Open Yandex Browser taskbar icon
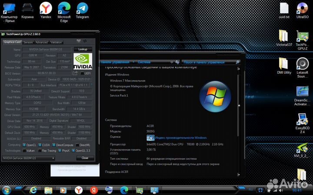Viewport: 313px width, 195px height. [x=79, y=190]
